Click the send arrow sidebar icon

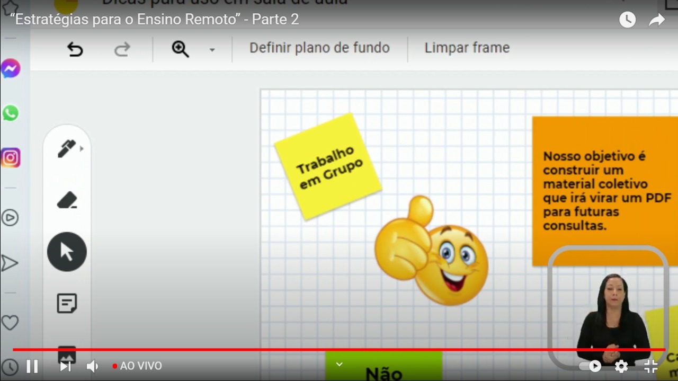point(10,263)
